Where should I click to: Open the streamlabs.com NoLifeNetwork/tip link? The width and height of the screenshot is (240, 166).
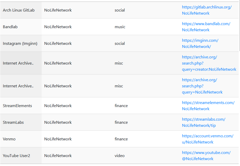click(x=203, y=122)
